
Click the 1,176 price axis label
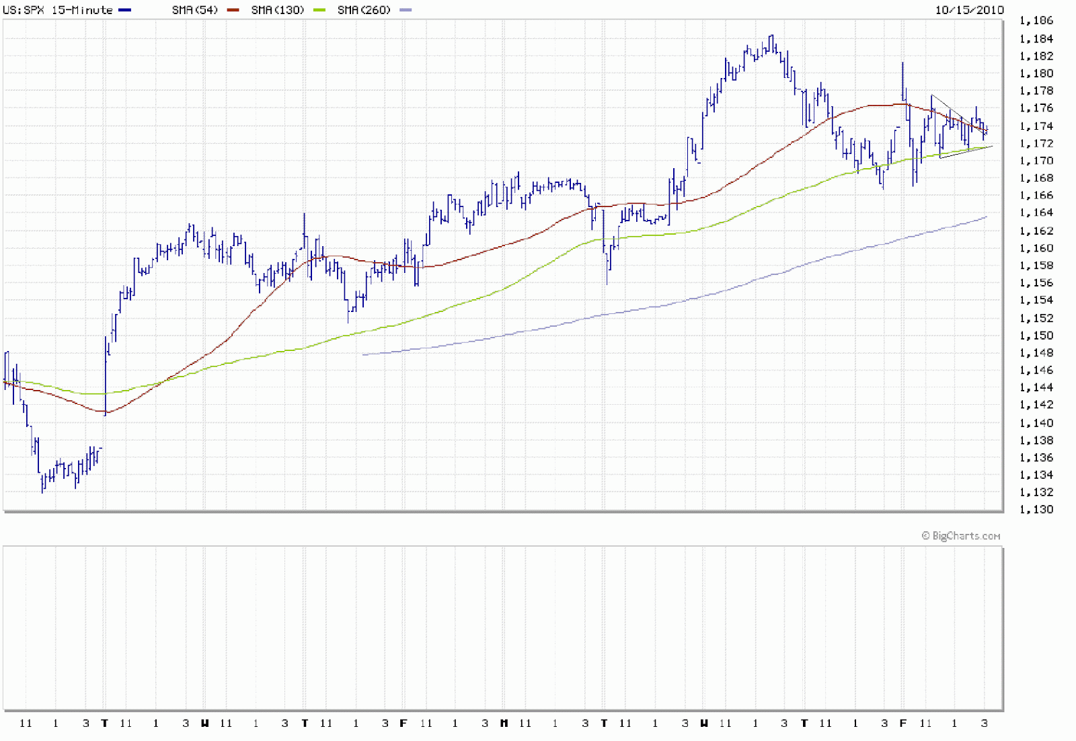click(x=1036, y=108)
